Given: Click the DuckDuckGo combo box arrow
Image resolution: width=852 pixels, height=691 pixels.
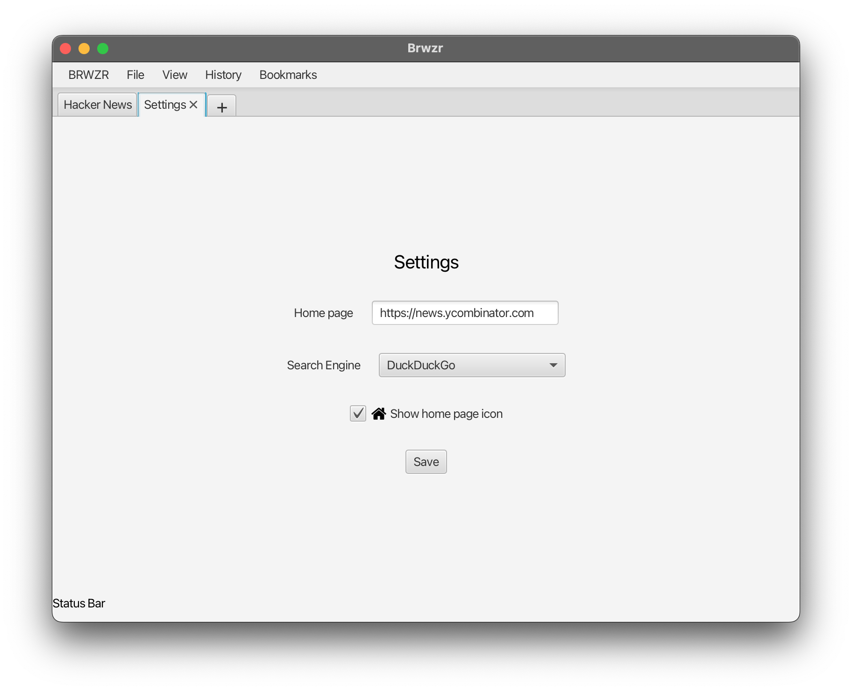Looking at the screenshot, I should 553,365.
